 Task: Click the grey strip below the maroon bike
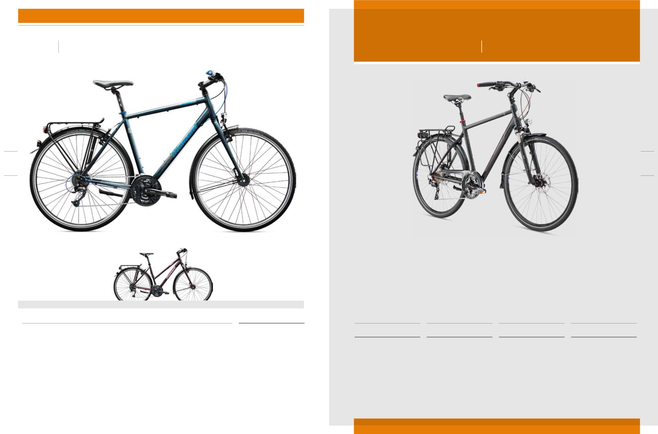(x=161, y=305)
